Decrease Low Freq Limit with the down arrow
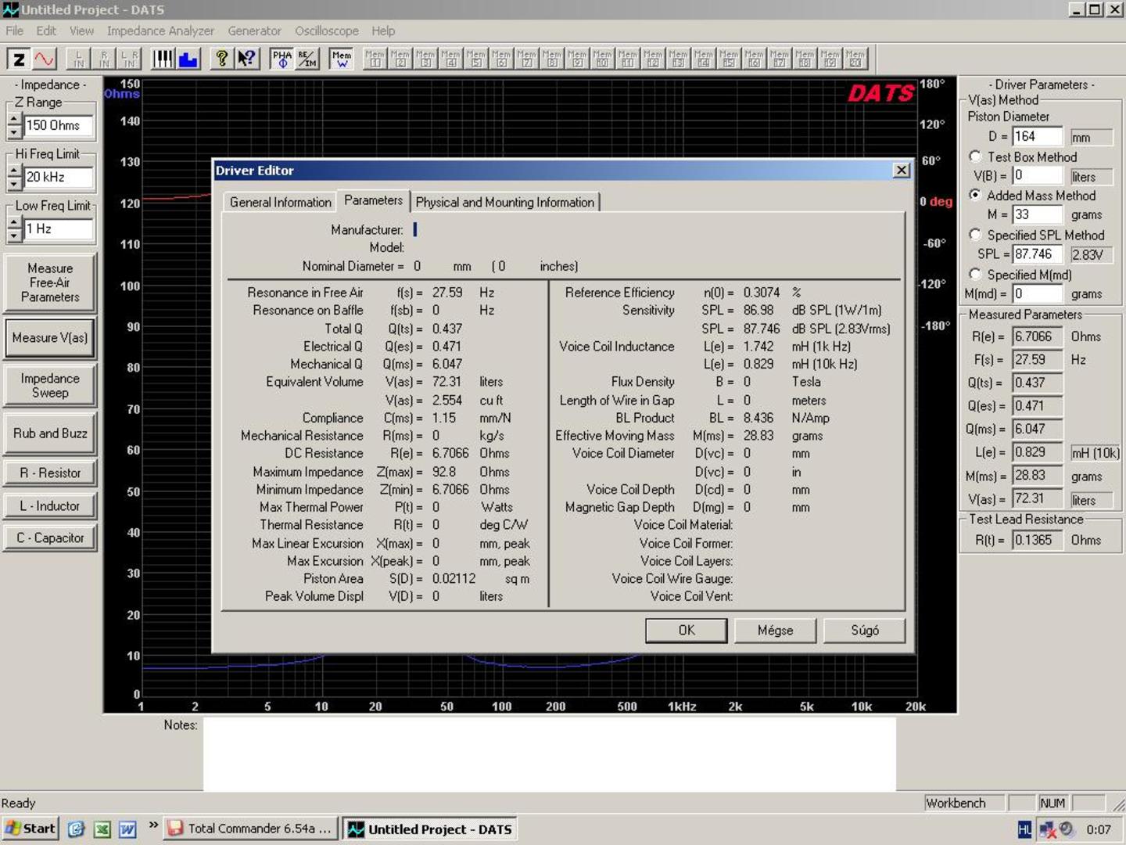The image size is (1126, 845). coord(14,235)
